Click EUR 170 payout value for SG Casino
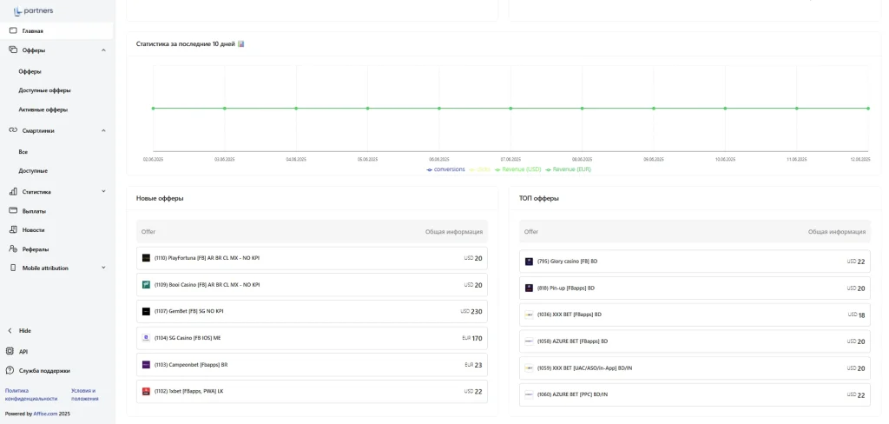889x424 pixels. pos(472,338)
